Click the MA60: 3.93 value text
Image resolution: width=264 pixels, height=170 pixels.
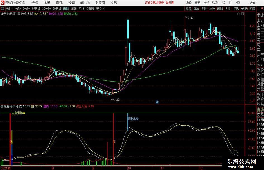pyautogui.click(x=71, y=14)
